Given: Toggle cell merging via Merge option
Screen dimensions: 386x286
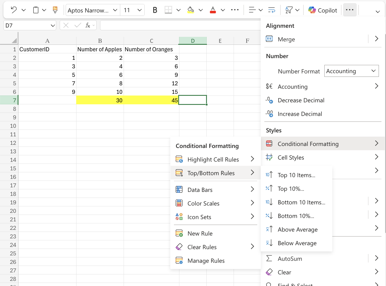Looking at the screenshot, I should (x=287, y=39).
